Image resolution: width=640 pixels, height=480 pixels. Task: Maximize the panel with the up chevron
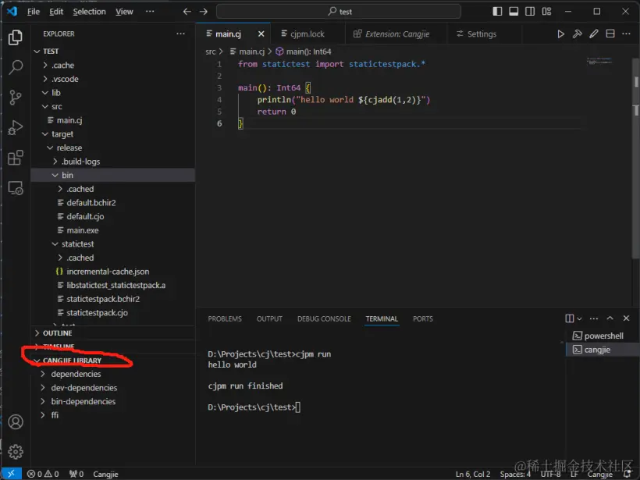610,318
